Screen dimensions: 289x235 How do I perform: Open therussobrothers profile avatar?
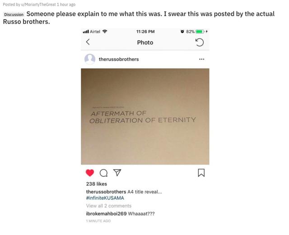click(x=90, y=59)
